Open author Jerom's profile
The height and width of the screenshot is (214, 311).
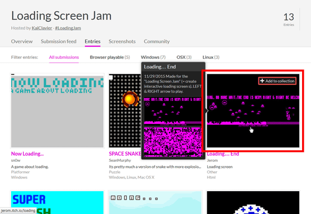coord(212,160)
